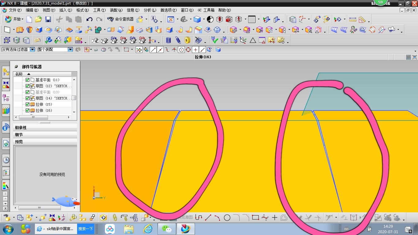
Task: Expand the 相依性 panel
Action: [45, 128]
